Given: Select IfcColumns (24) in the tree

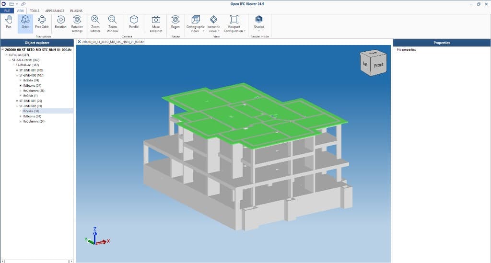Looking at the screenshot, I should pos(34,121).
